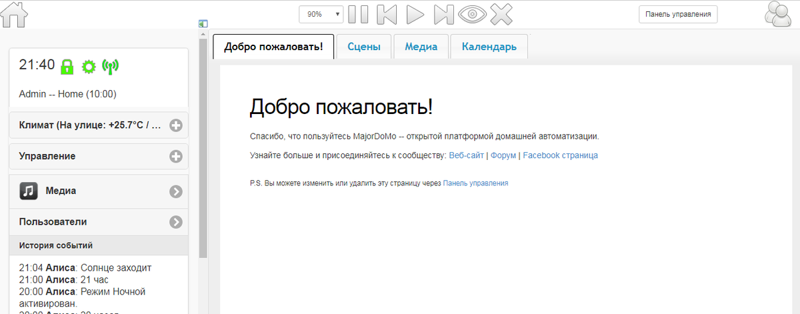
Task: Switch to the Сцены tab
Action: (x=364, y=47)
